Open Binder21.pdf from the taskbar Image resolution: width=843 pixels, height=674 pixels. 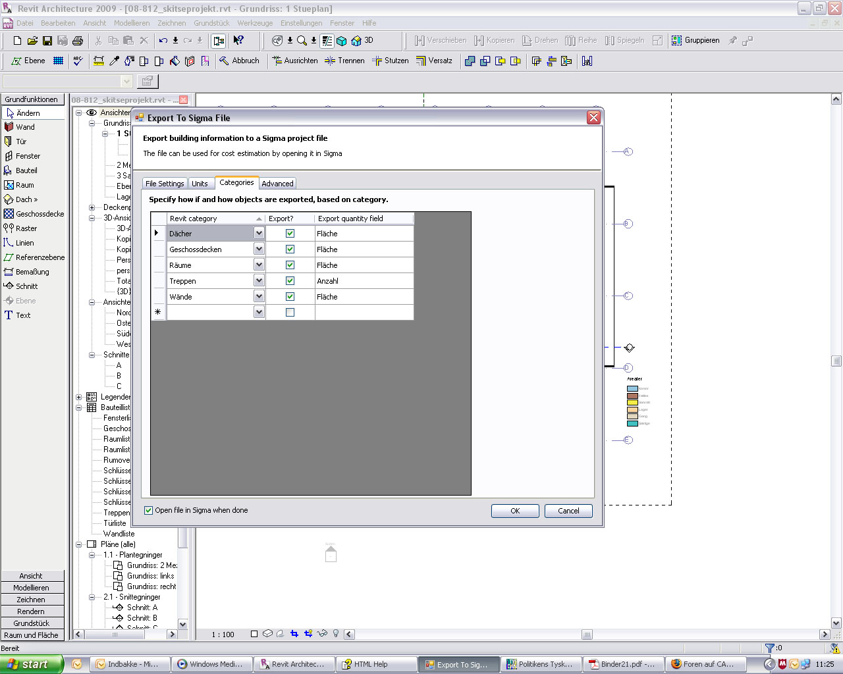pyautogui.click(x=622, y=664)
